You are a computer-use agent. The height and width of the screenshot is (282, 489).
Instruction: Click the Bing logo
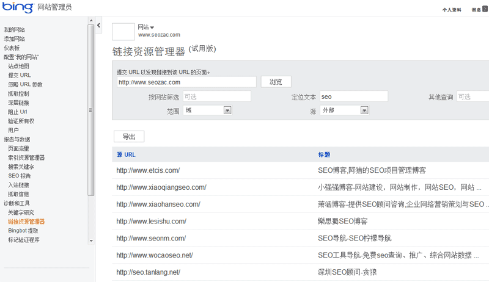pyautogui.click(x=17, y=7)
